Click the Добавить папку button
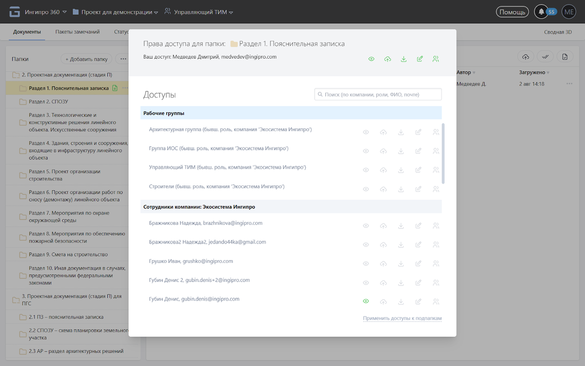This screenshot has width=585, height=366. (x=86, y=59)
